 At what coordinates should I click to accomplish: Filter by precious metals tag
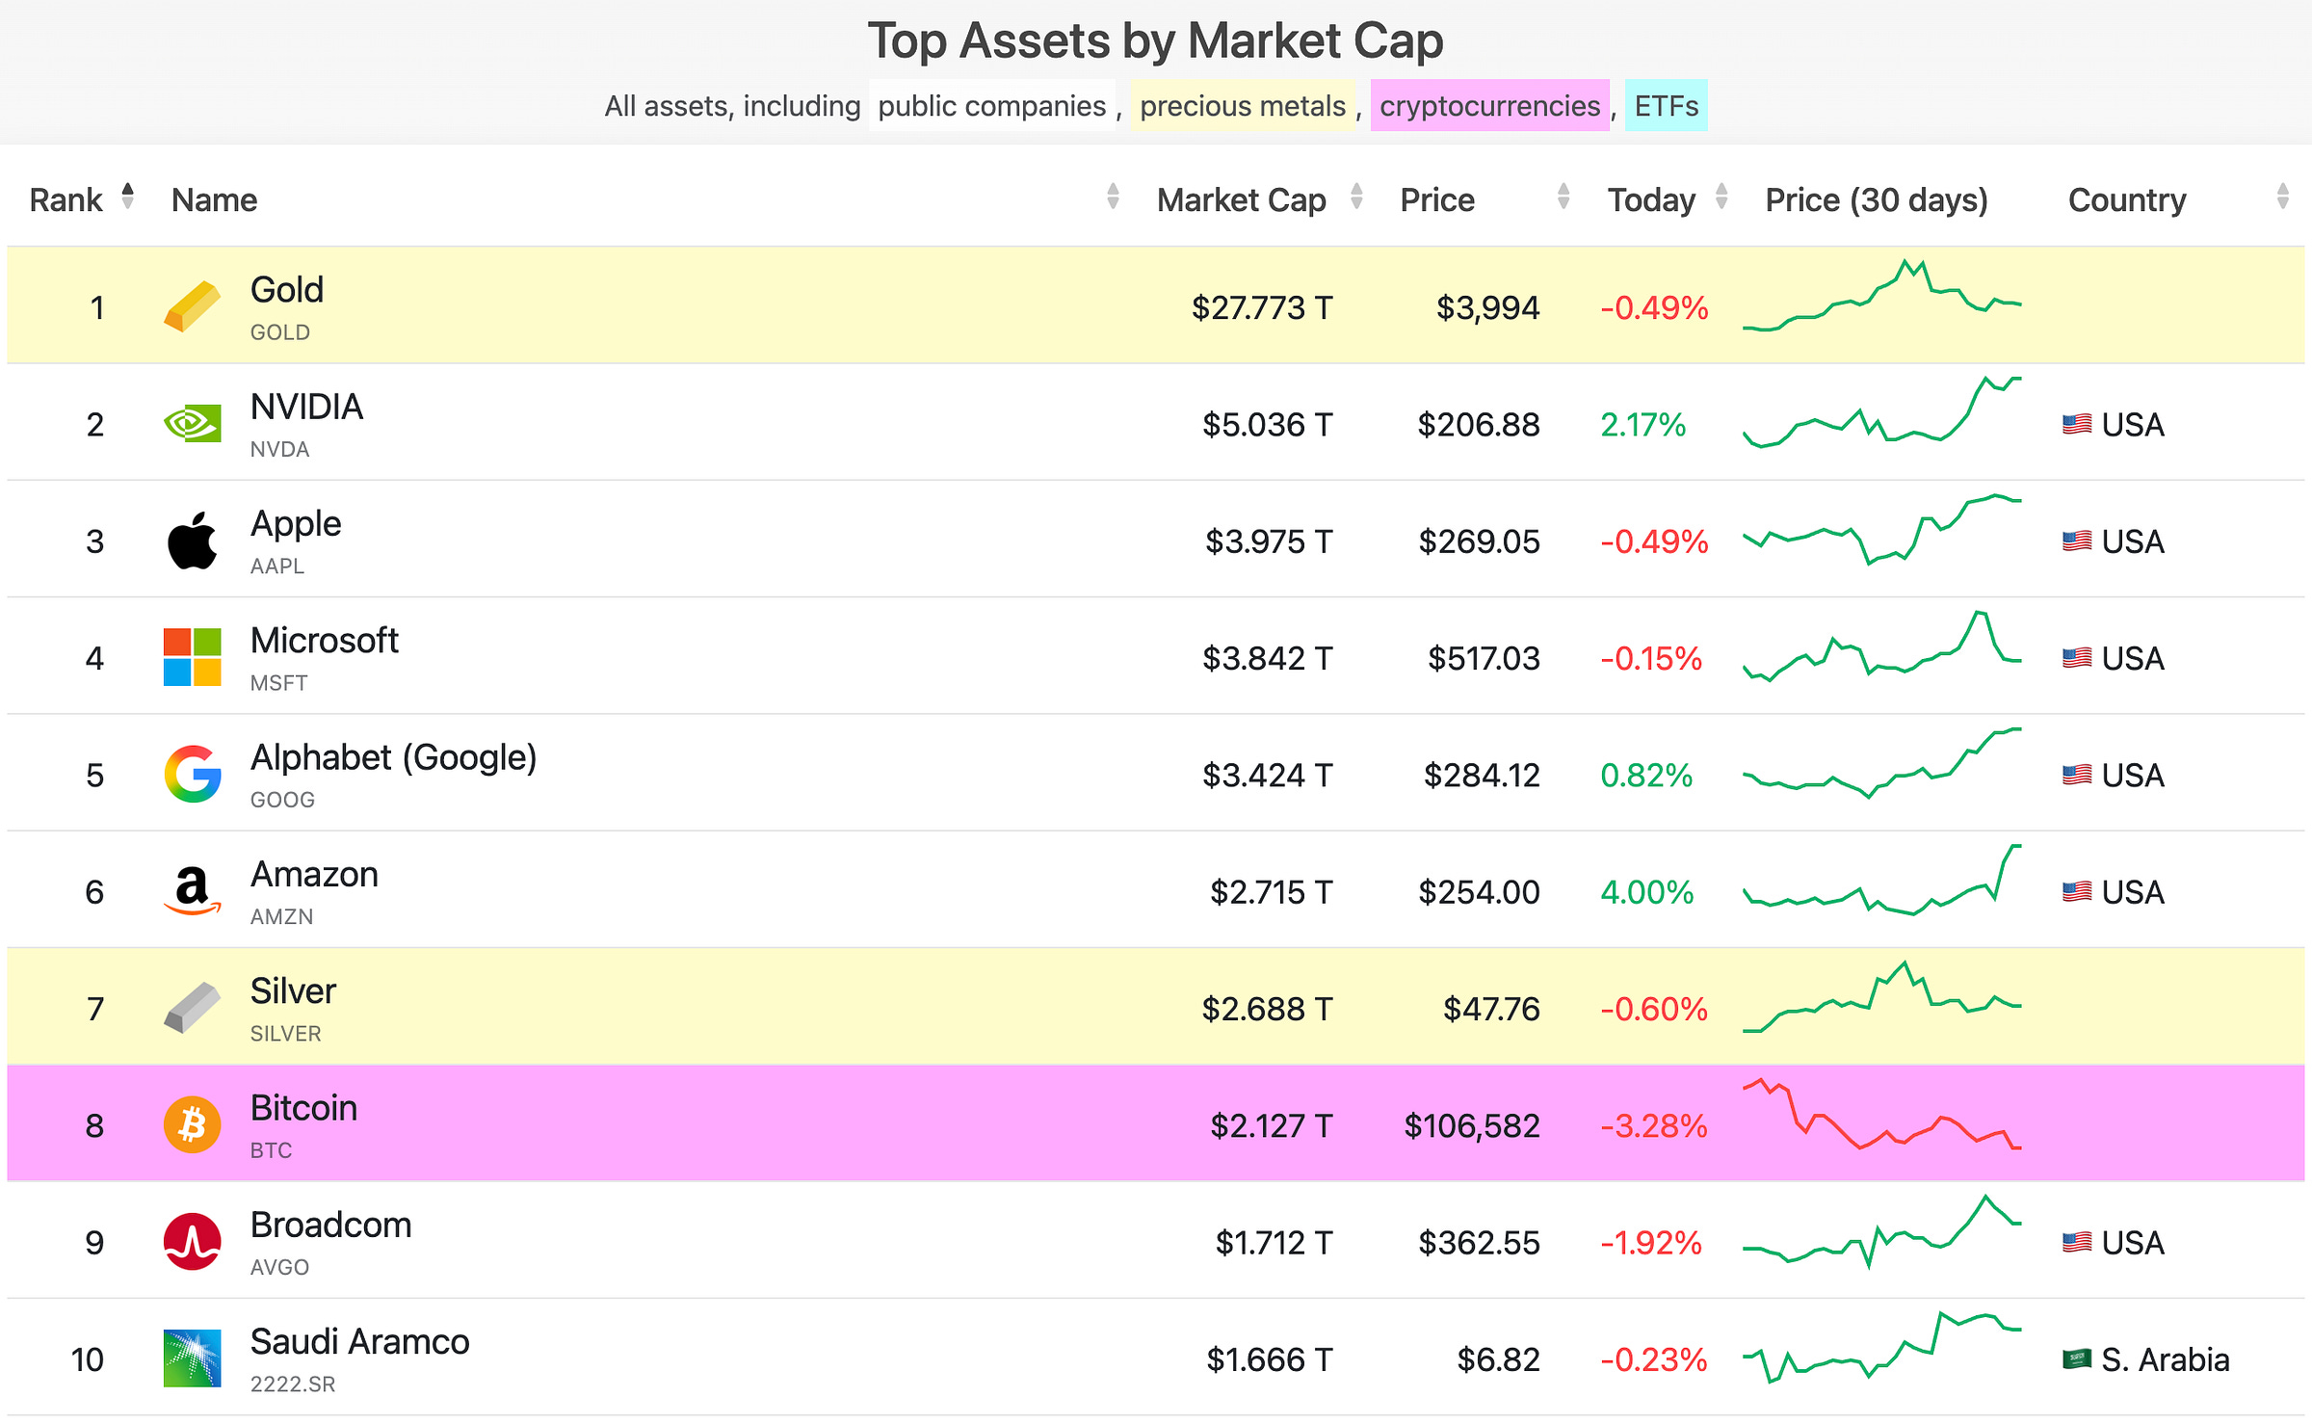(1242, 106)
